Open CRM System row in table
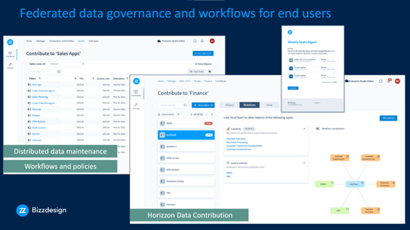The image size is (410, 230). coord(39,122)
